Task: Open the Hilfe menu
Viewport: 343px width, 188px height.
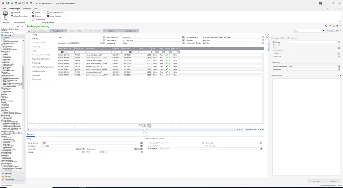Action: click(36, 9)
